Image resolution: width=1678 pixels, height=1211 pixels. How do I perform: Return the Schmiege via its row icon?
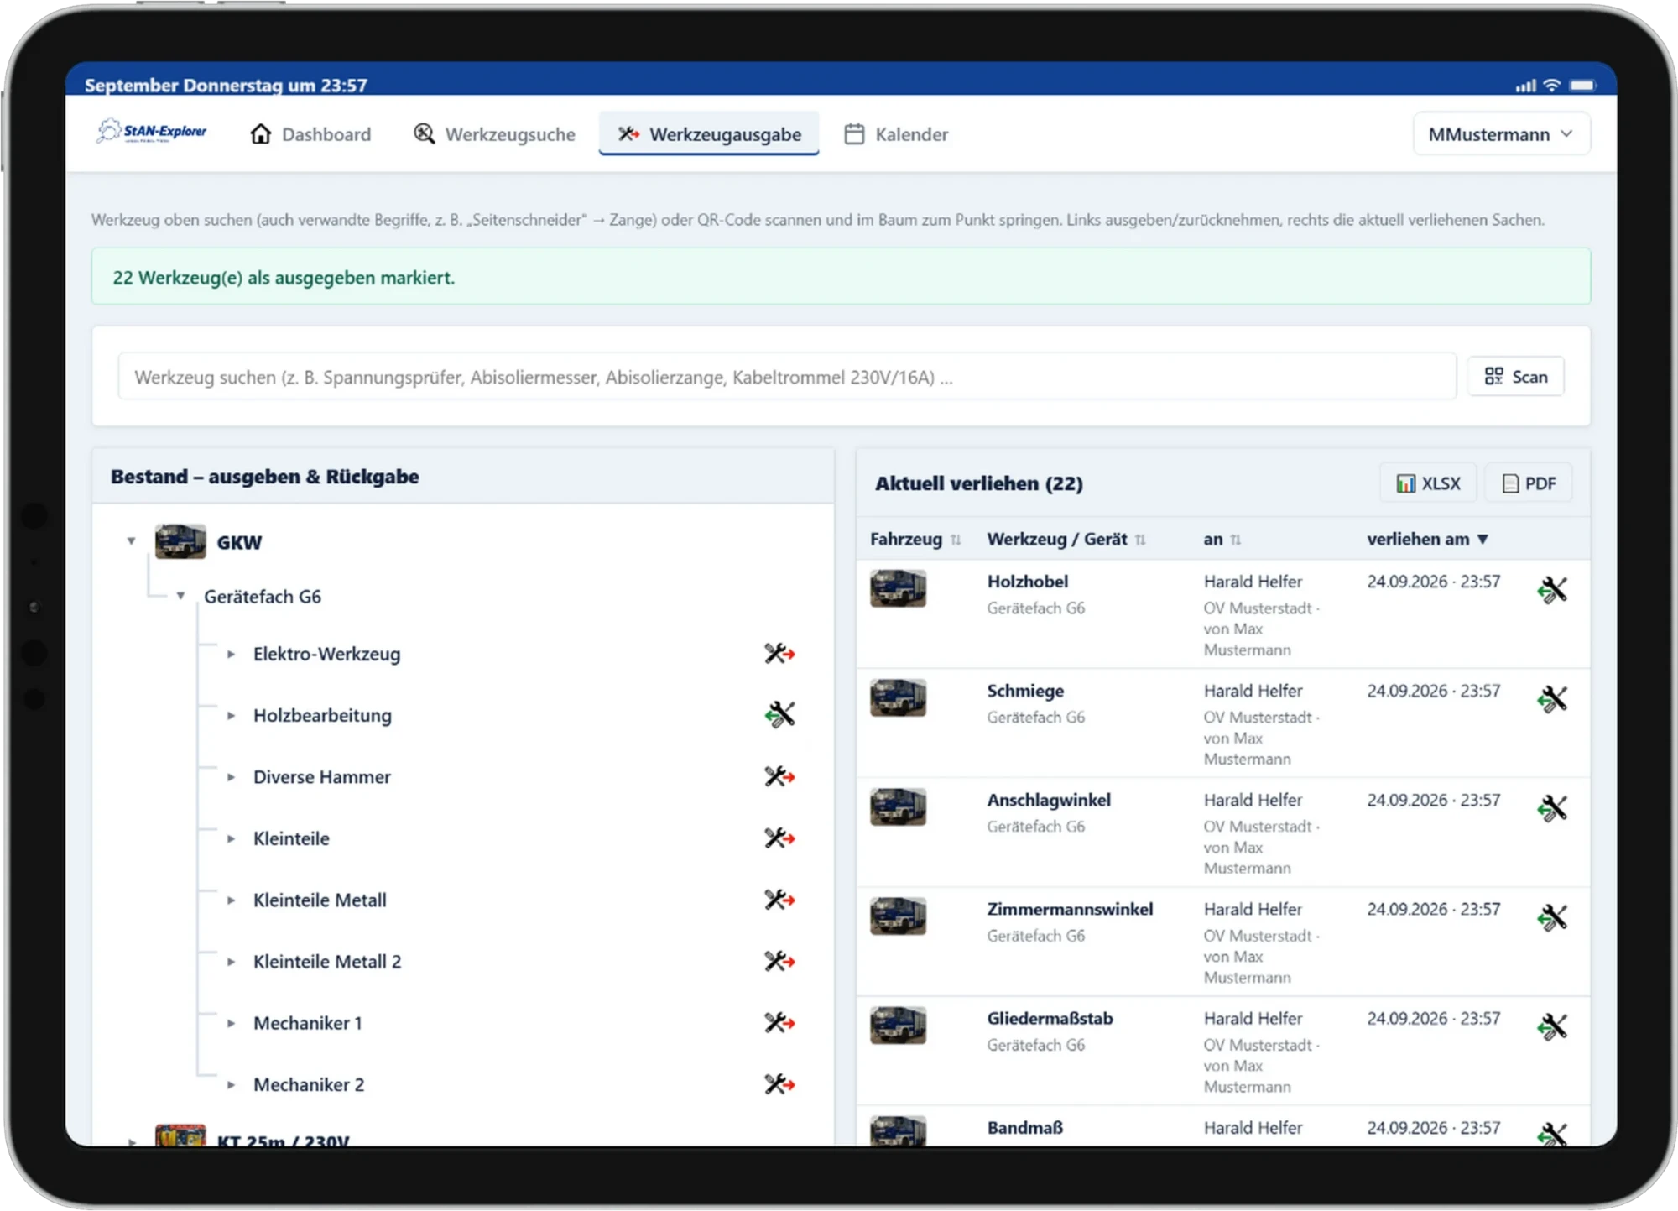tap(1552, 699)
